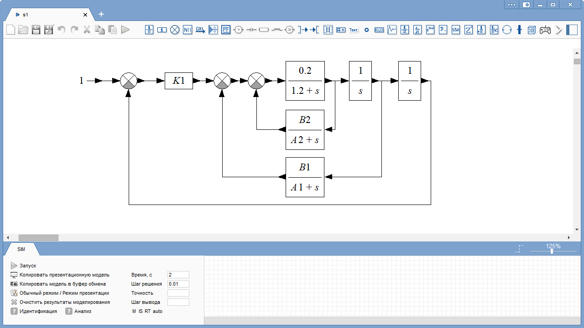Open Анализ help item
The height and width of the screenshot is (328, 584).
78,311
